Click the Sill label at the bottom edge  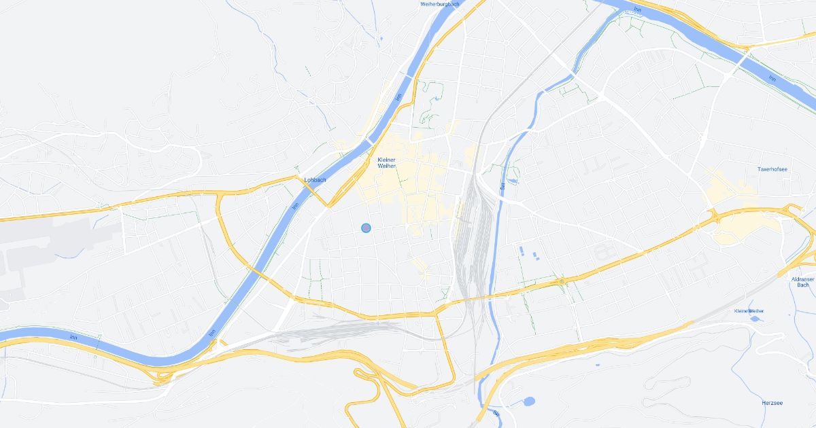(496, 413)
